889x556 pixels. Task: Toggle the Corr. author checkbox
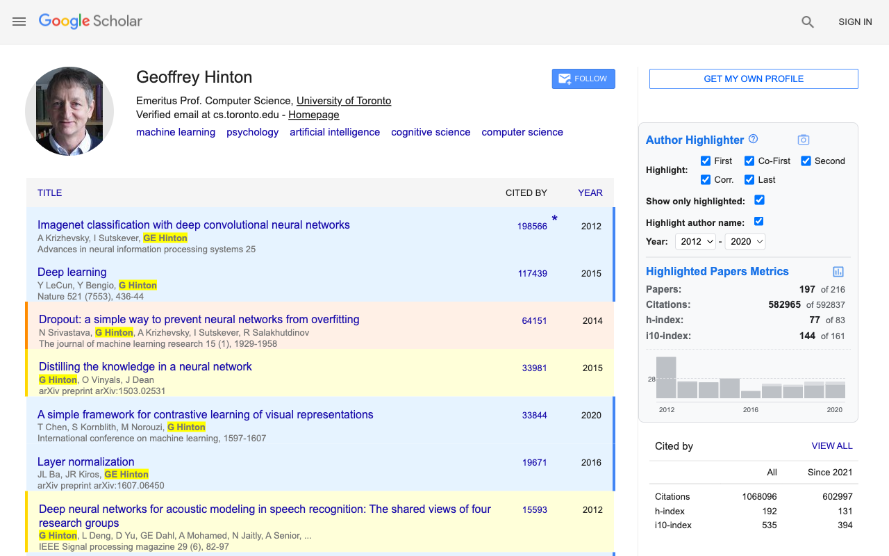706,179
